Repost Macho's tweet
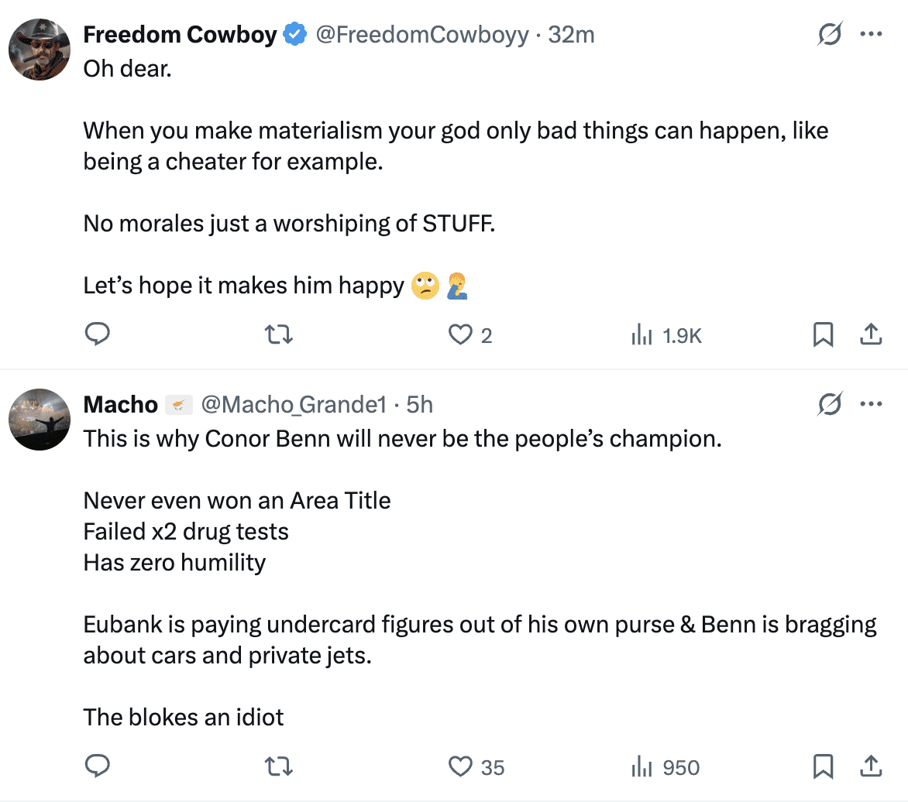This screenshot has height=802, width=908. (278, 766)
